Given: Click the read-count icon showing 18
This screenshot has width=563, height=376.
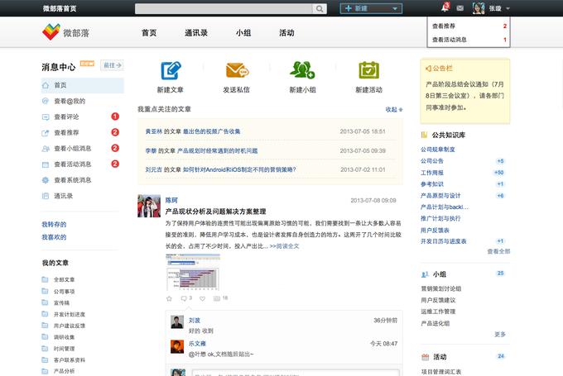Looking at the screenshot, I should (x=217, y=298).
